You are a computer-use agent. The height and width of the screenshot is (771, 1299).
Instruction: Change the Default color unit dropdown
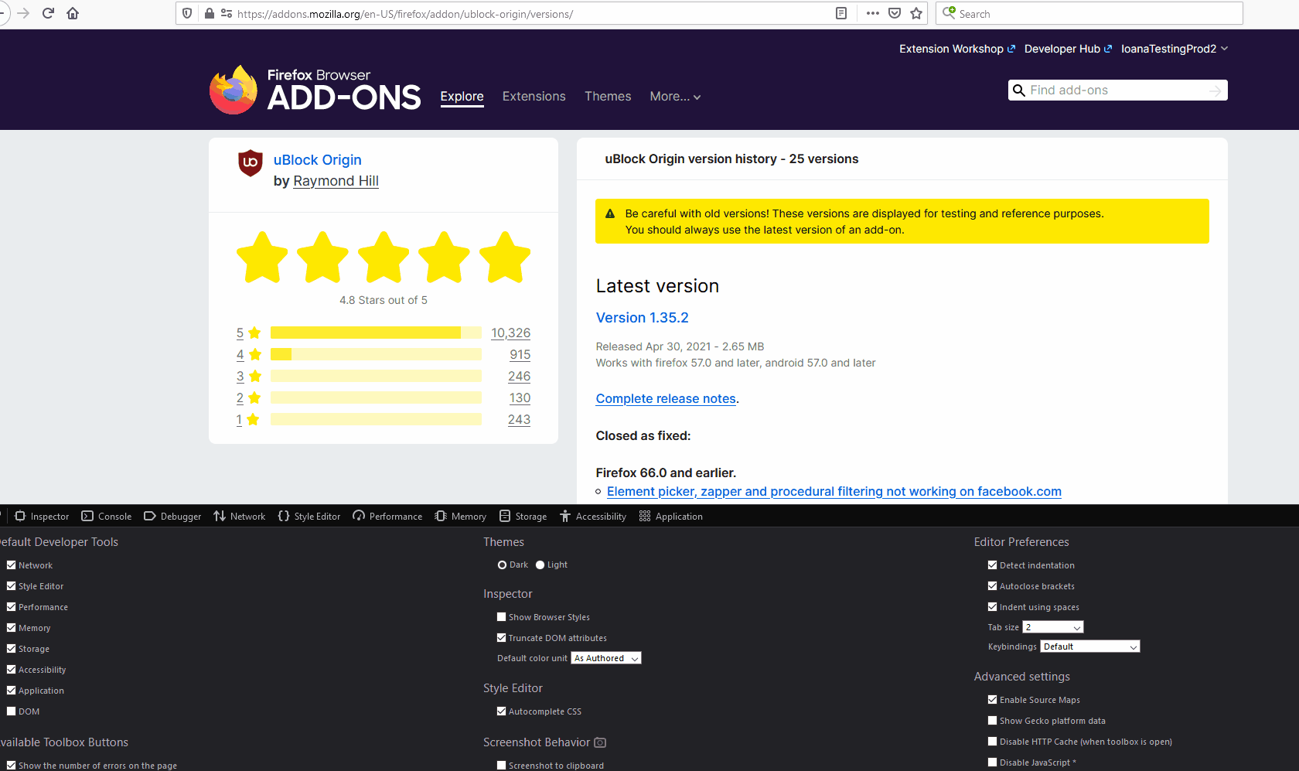point(605,657)
